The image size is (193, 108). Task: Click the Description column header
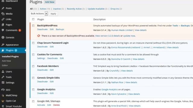(99, 19)
